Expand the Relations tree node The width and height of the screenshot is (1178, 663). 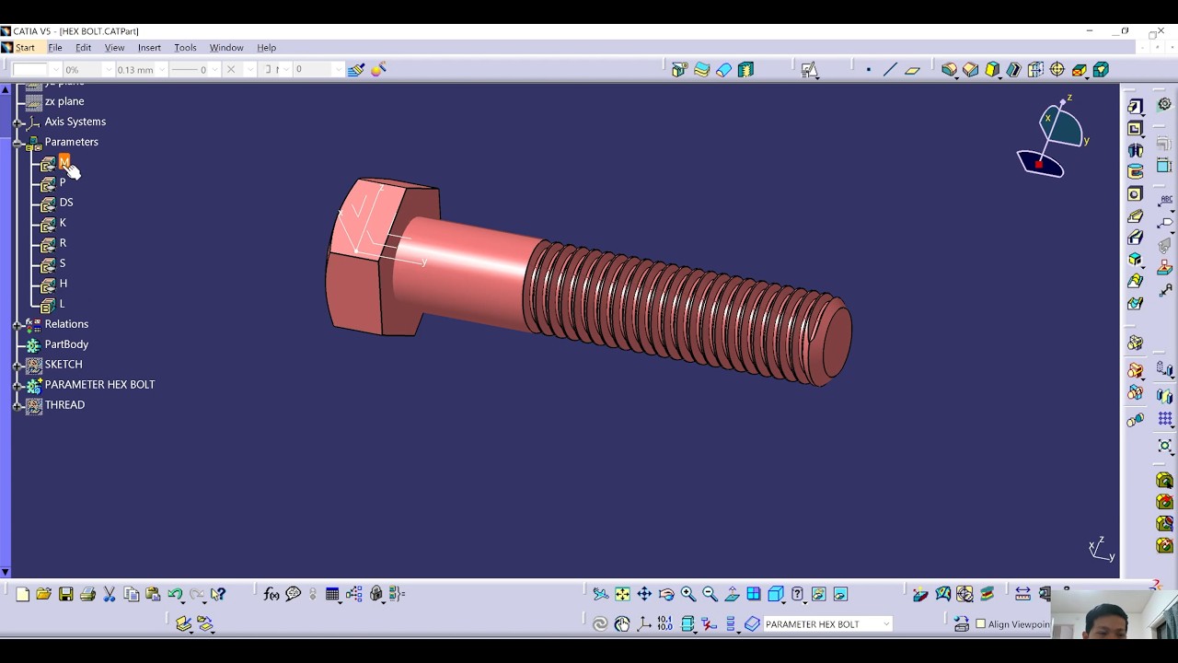(x=17, y=324)
